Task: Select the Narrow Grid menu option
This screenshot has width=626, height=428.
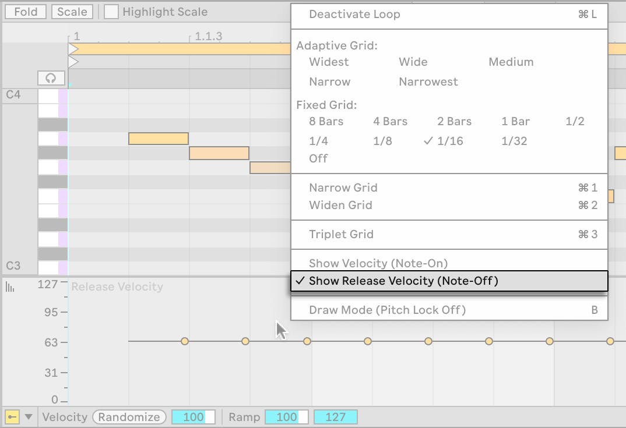Action: point(343,188)
